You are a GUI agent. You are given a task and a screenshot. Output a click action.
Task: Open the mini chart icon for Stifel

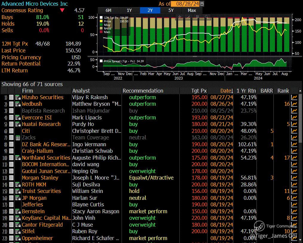pyautogui.click(x=294, y=232)
